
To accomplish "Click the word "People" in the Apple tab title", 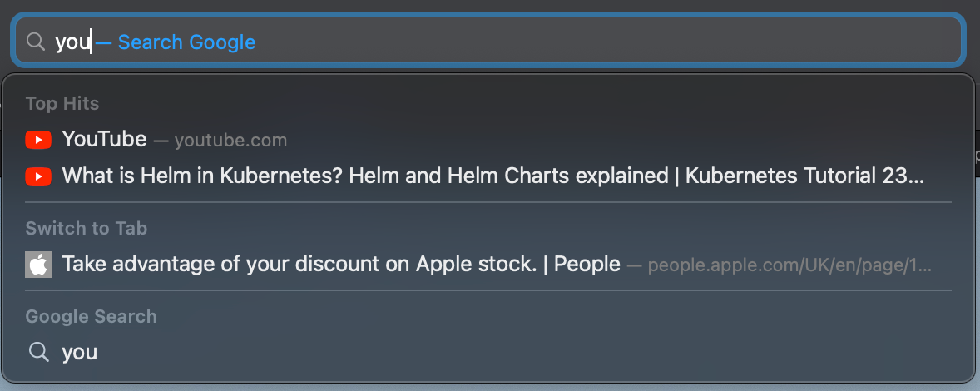I will [587, 265].
